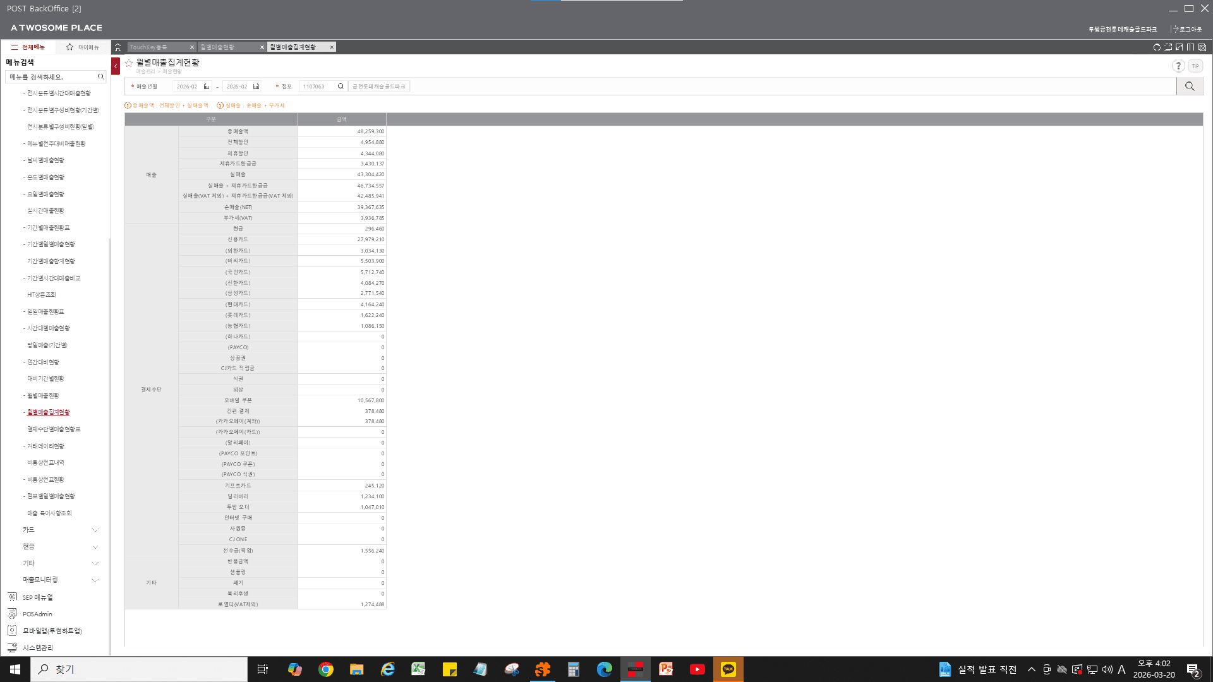Expand the 현금 menu section
This screenshot has width=1213, height=682.
pos(60,547)
